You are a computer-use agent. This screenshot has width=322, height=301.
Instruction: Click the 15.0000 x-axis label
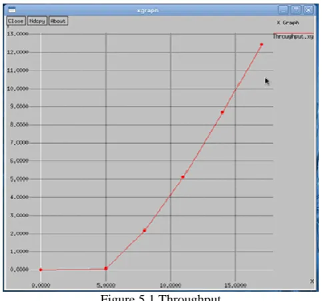(235, 285)
